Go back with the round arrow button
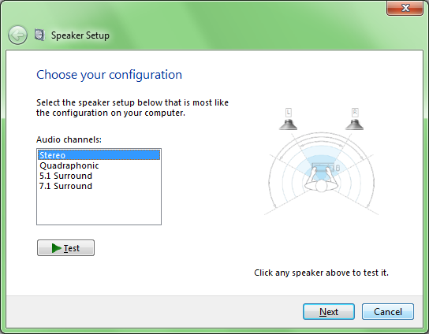429x334 pixels. tap(18, 35)
